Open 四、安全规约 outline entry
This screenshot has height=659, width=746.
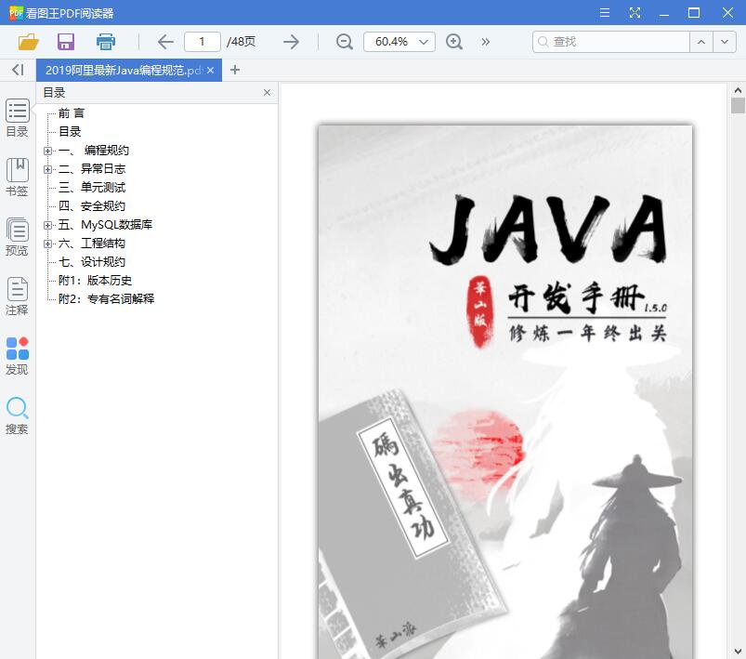click(x=92, y=205)
